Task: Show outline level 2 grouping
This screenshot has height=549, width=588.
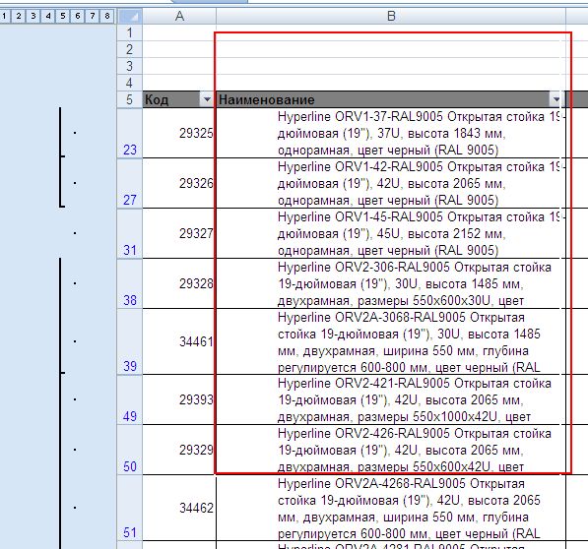Action: coord(19,16)
